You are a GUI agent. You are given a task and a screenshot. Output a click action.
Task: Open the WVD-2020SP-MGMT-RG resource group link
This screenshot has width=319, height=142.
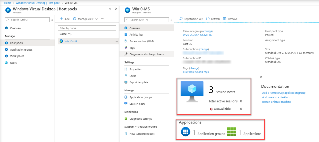(198, 35)
